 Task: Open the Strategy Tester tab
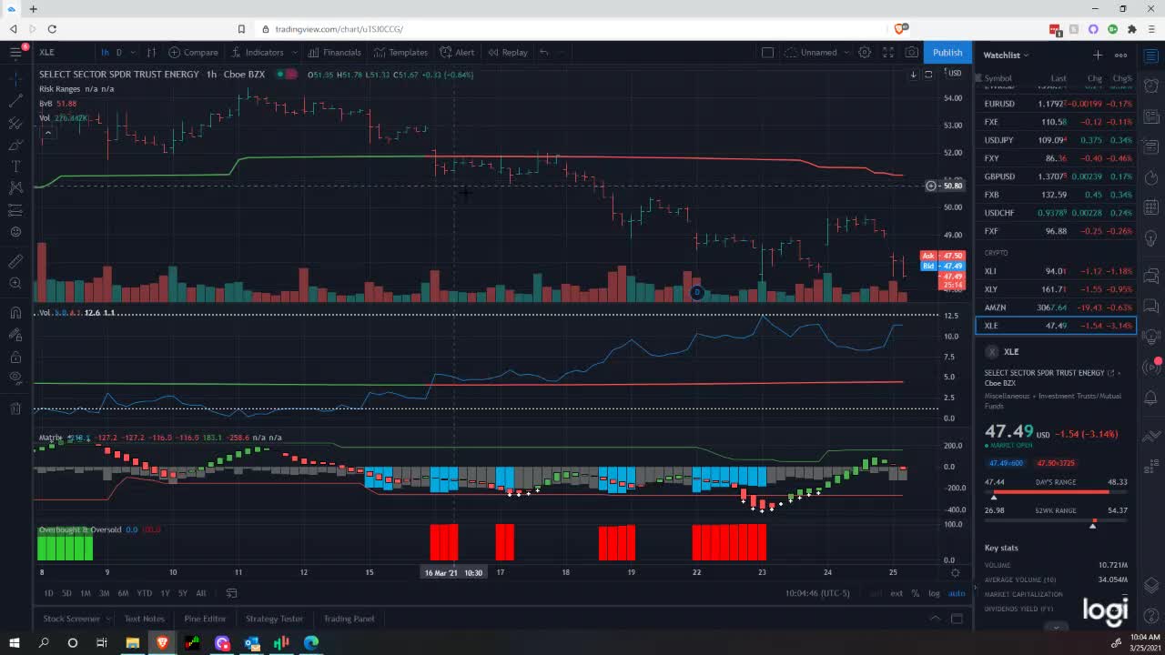click(274, 619)
